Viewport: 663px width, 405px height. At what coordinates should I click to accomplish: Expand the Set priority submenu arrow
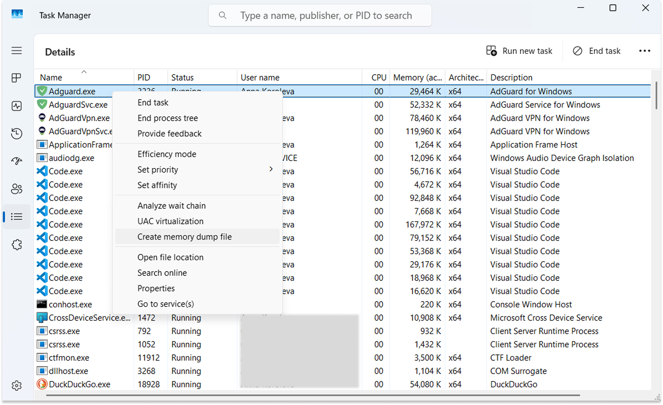(271, 169)
